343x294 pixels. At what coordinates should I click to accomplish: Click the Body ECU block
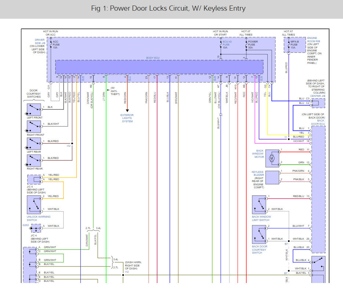[x=159, y=67]
